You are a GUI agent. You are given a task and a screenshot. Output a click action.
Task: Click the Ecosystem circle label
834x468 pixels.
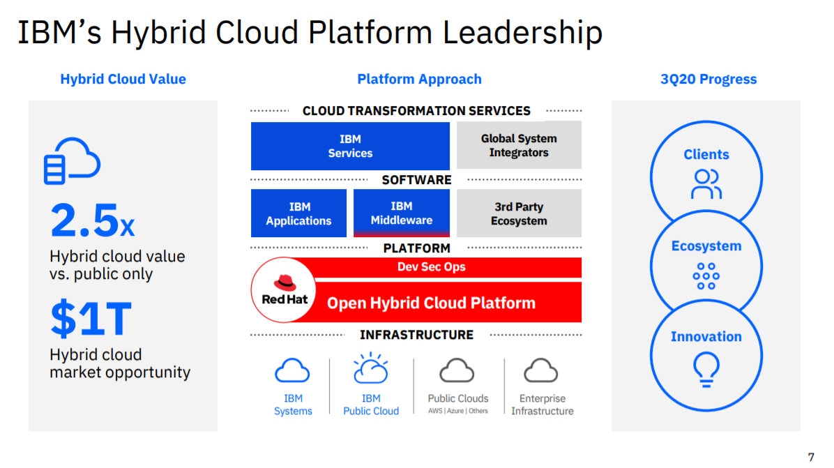706,246
